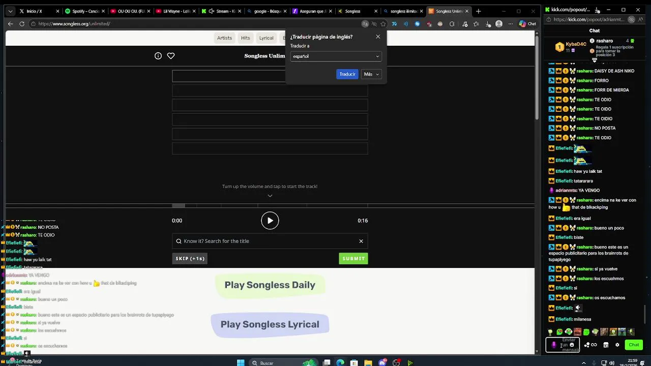The image size is (651, 366).
Task: Open Discord from the taskbar
Action: pyautogui.click(x=382, y=363)
